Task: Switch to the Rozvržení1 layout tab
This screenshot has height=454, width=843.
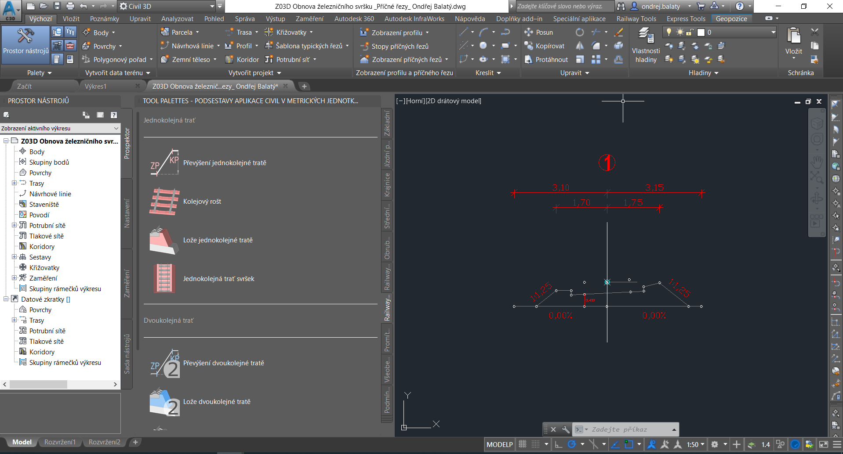Action: click(60, 442)
